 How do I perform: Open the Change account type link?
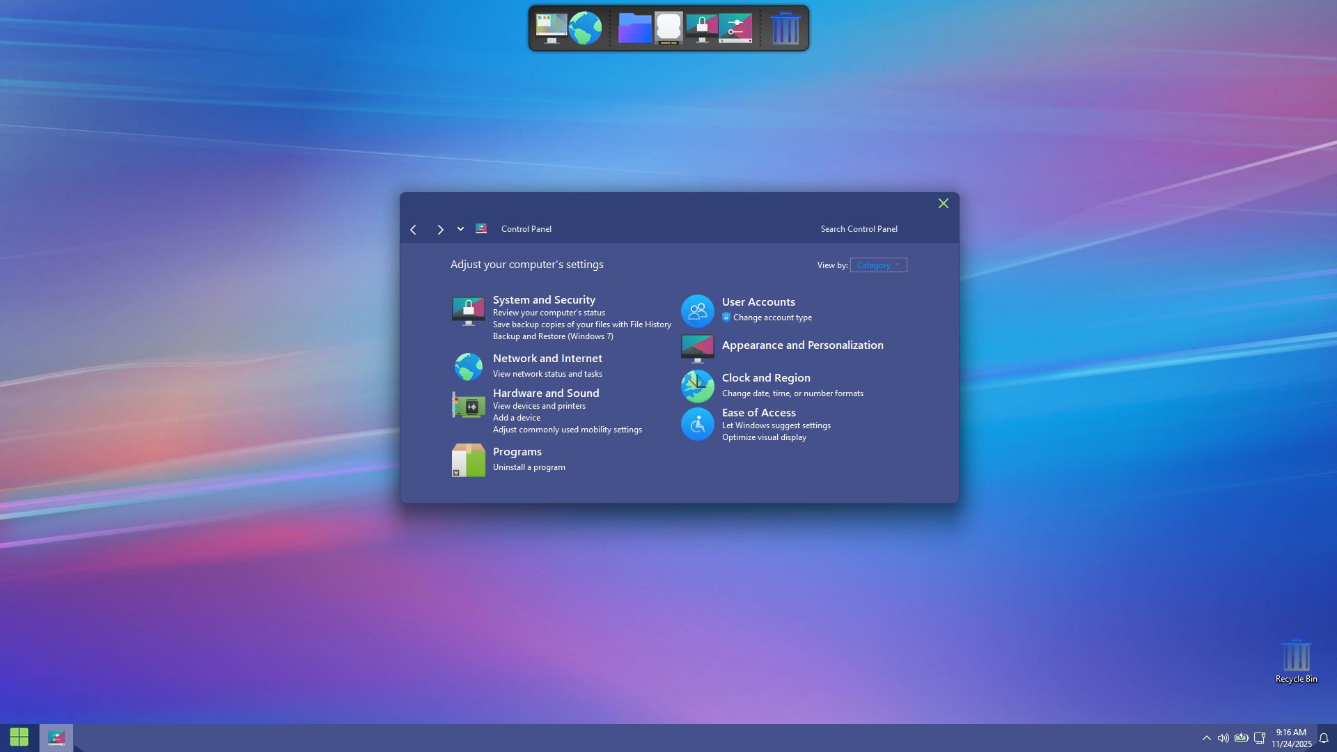click(772, 318)
